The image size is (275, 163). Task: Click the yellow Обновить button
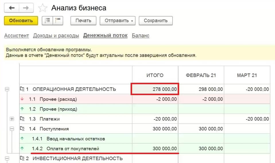21,21
